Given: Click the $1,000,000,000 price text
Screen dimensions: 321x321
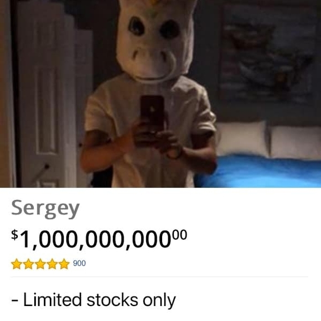Looking at the screenshot, I should pyautogui.click(x=99, y=239).
